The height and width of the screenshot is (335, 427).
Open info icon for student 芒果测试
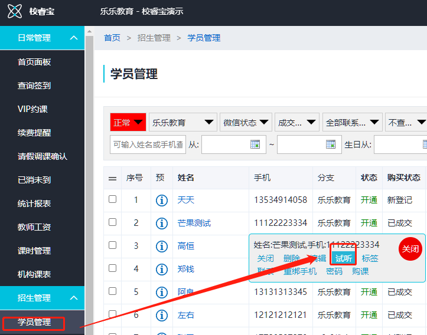[x=162, y=224]
